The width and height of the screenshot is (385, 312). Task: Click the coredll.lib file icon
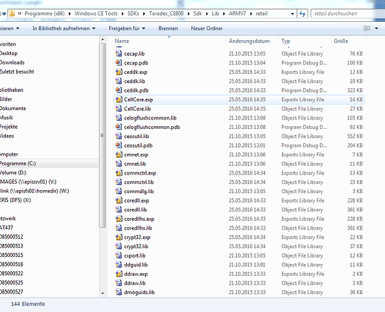pyautogui.click(x=119, y=209)
